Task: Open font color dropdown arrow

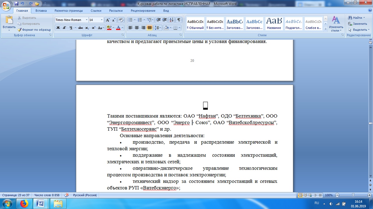Action: click(x=122, y=28)
